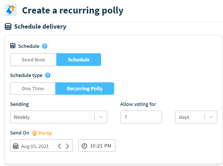Click the Aug 03, 2021 date field
223x166 pixels.
(36, 145)
